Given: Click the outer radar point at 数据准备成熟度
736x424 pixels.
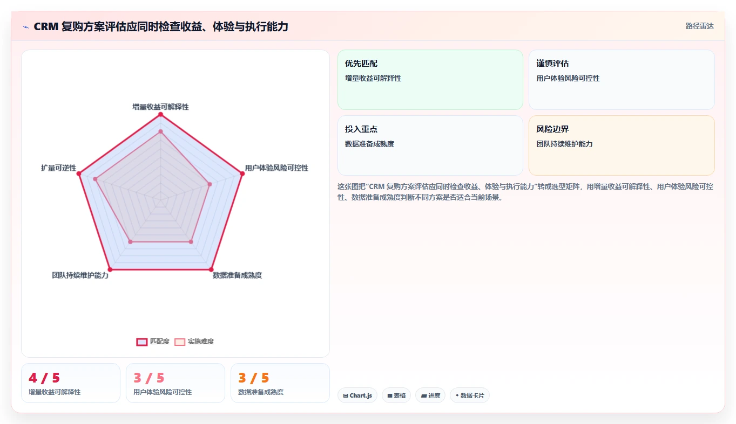Looking at the screenshot, I should click(x=211, y=269).
